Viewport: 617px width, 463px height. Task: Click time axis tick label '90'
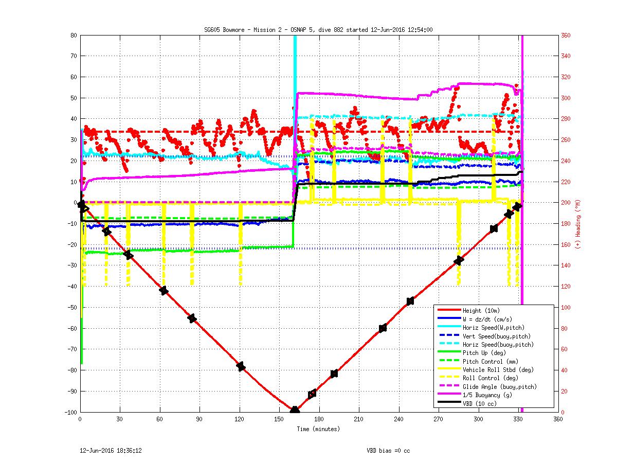[199, 420]
